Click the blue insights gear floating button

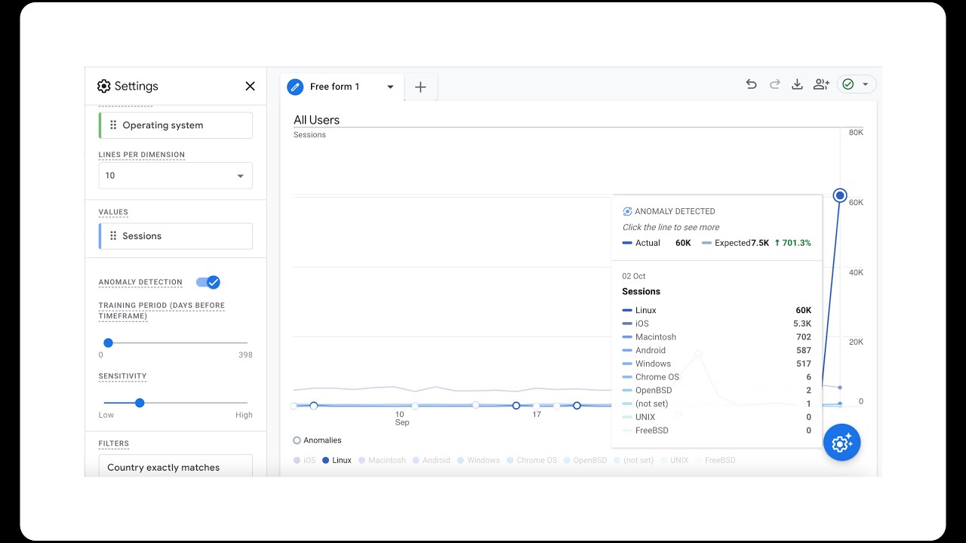coord(841,442)
